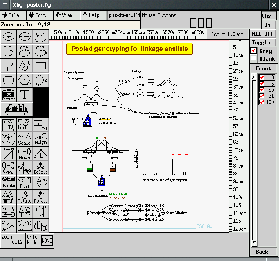Click the All Off depths button
This screenshot has height=261, width=279.
click(x=262, y=34)
